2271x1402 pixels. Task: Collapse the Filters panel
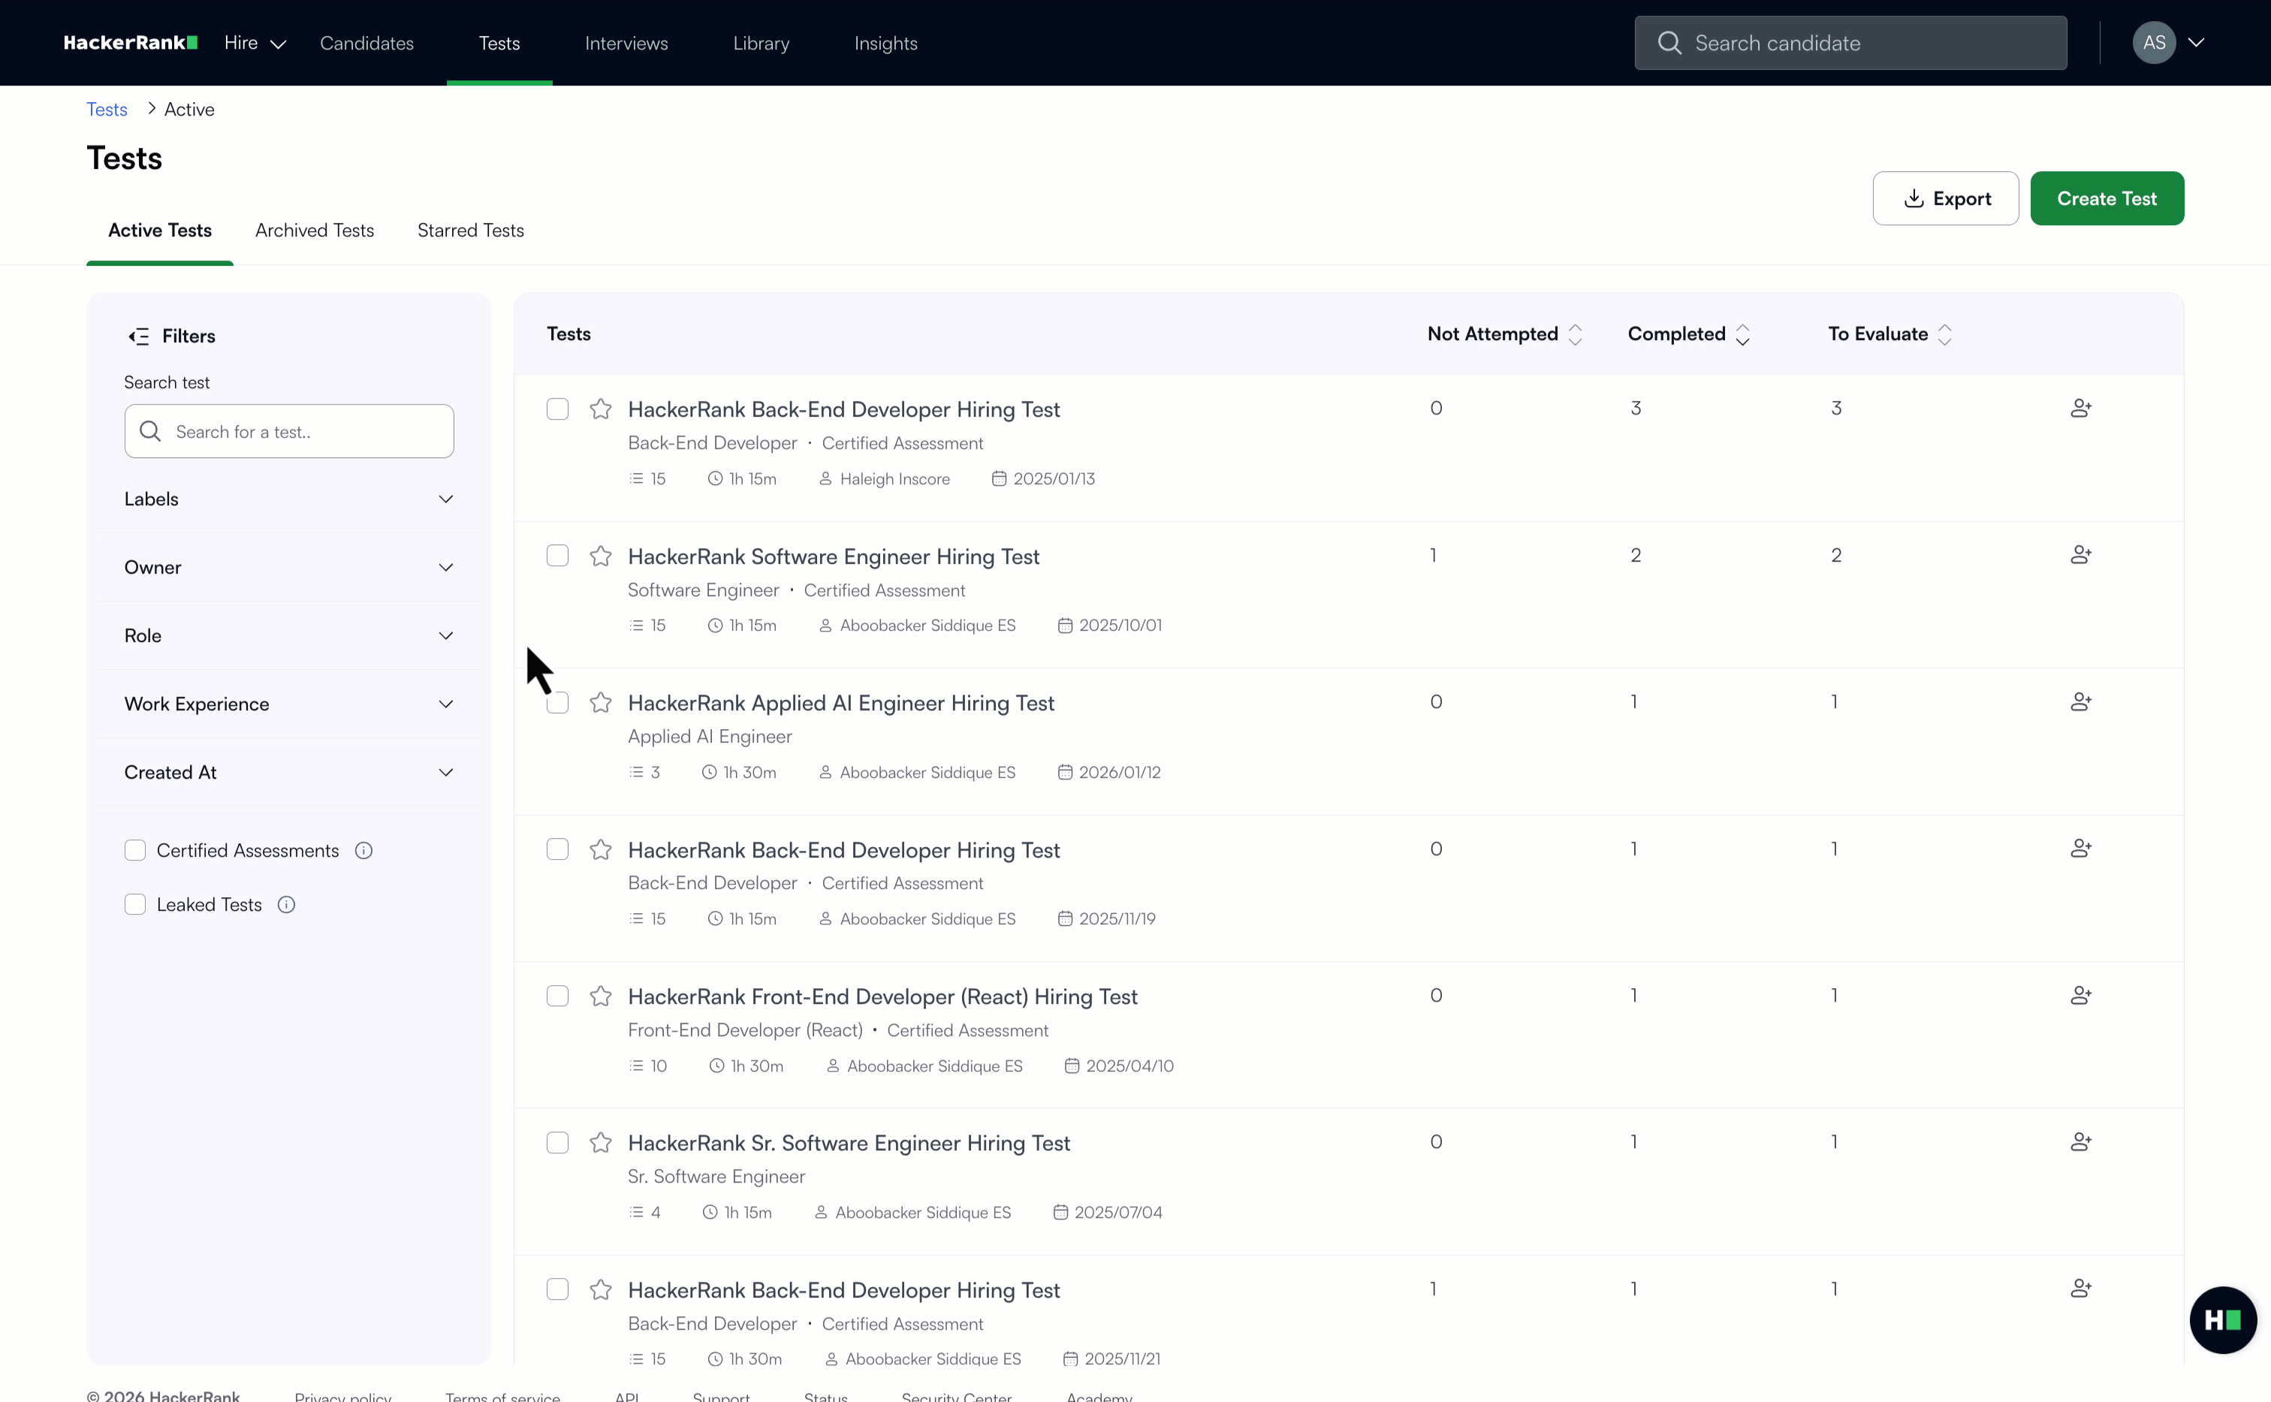(x=139, y=336)
